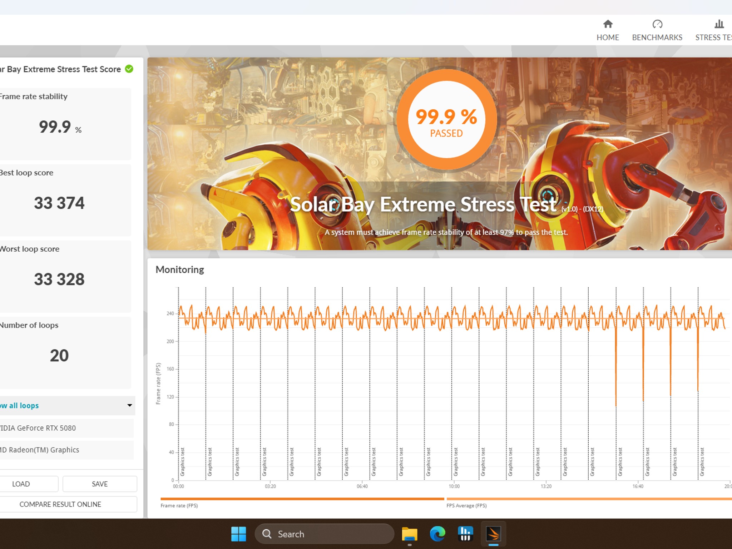Click the 97% pass requirement description text

click(446, 232)
